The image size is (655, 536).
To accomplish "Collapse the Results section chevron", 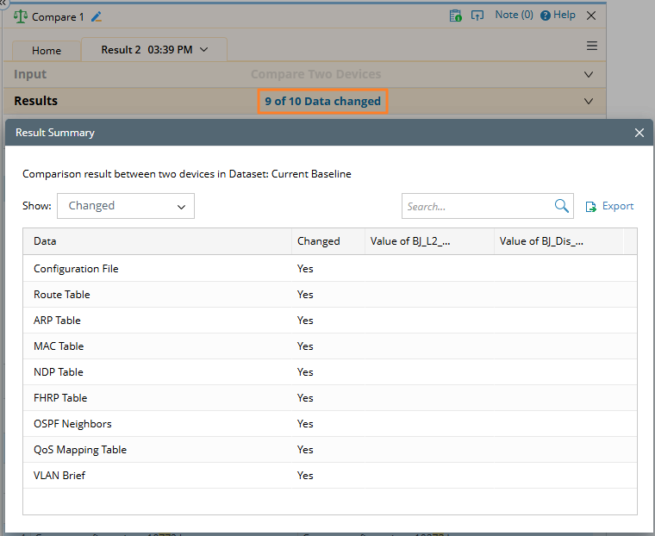I will pos(589,101).
